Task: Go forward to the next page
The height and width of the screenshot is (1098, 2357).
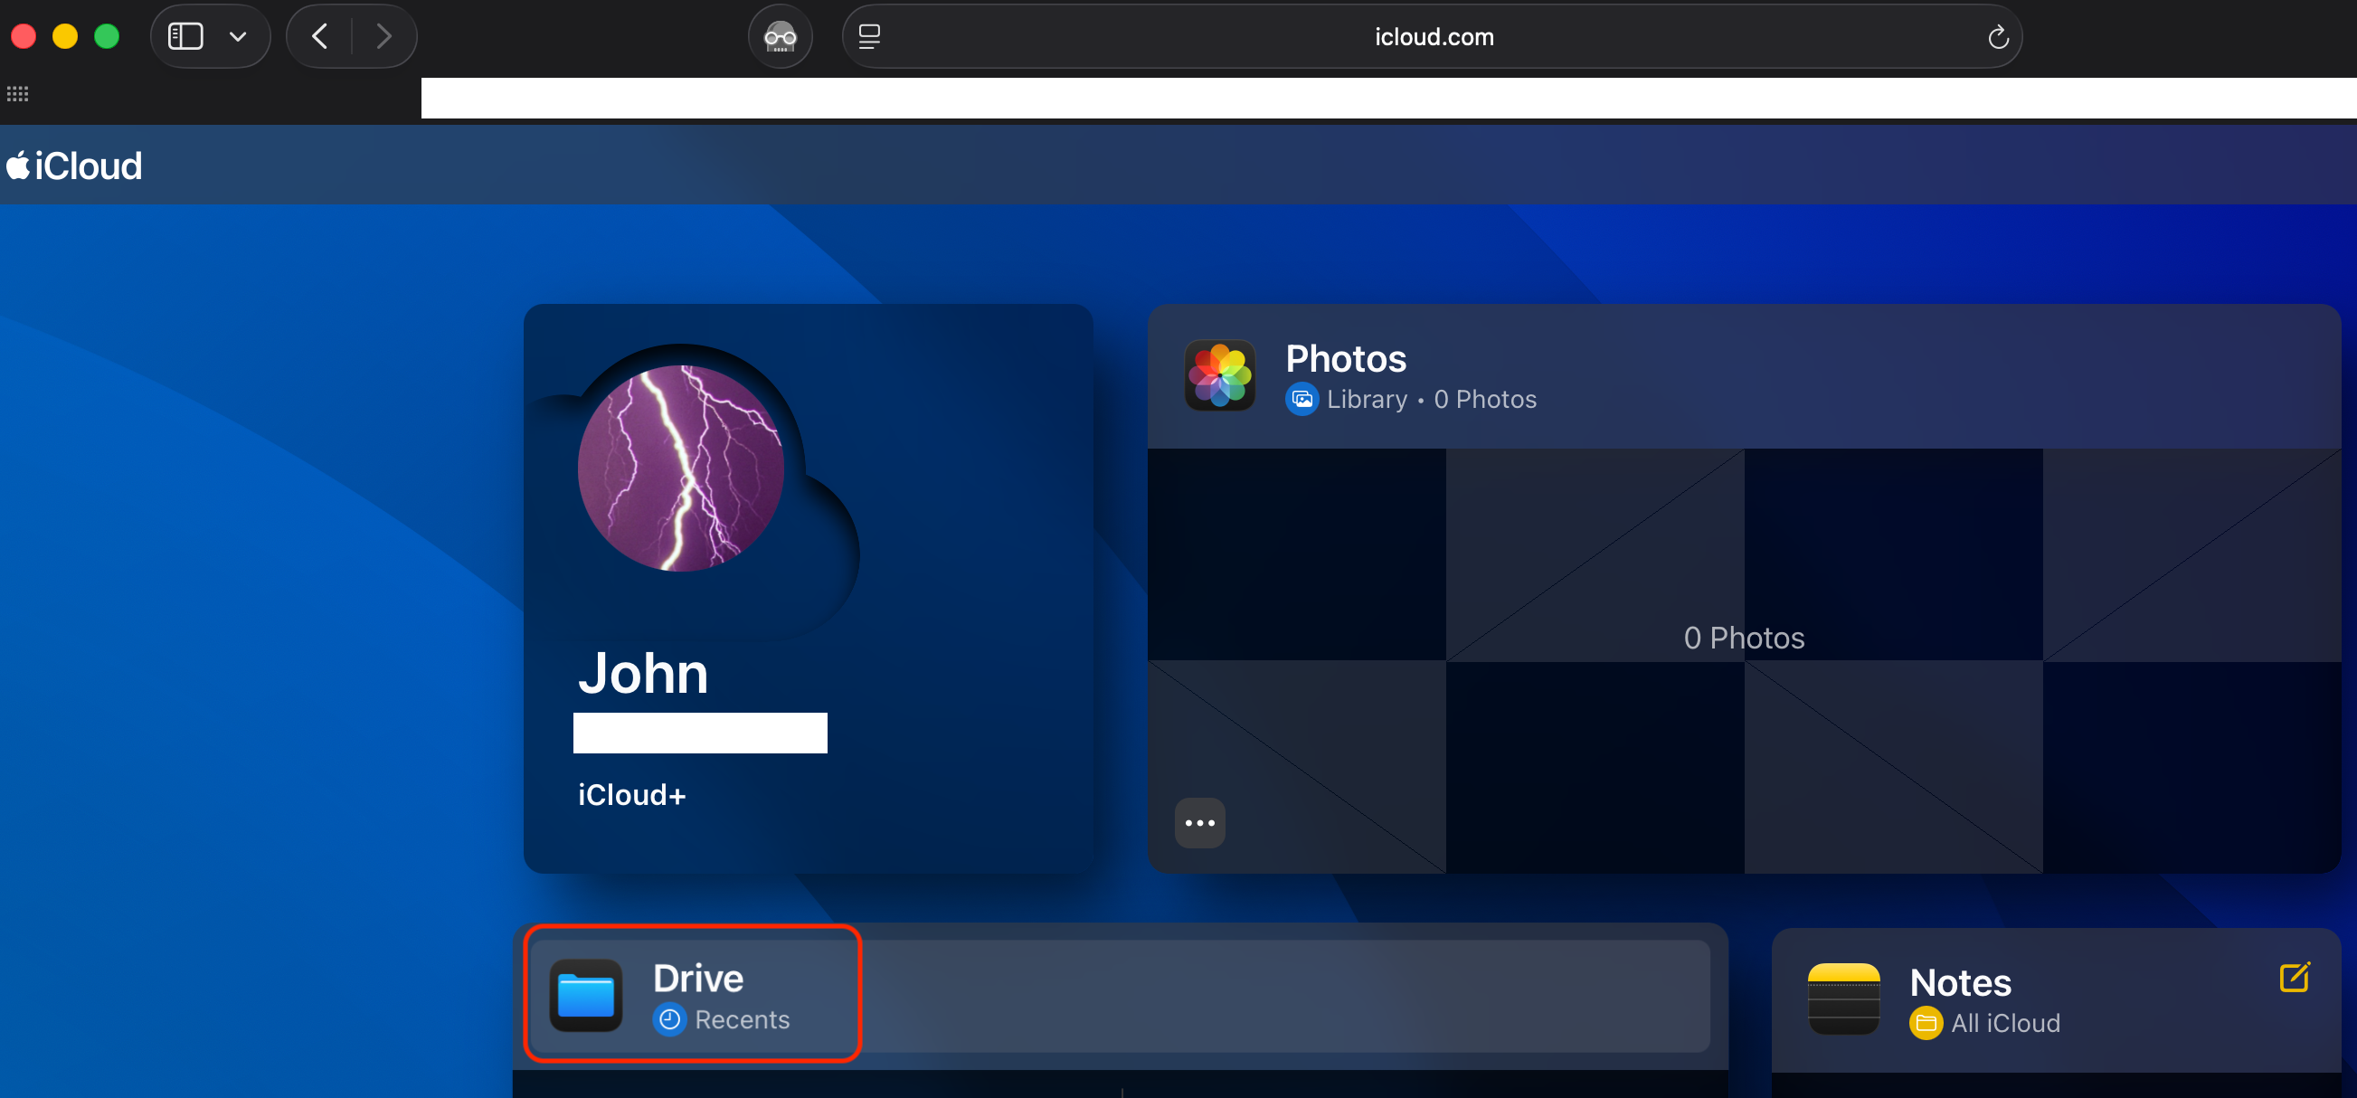Action: coord(384,37)
